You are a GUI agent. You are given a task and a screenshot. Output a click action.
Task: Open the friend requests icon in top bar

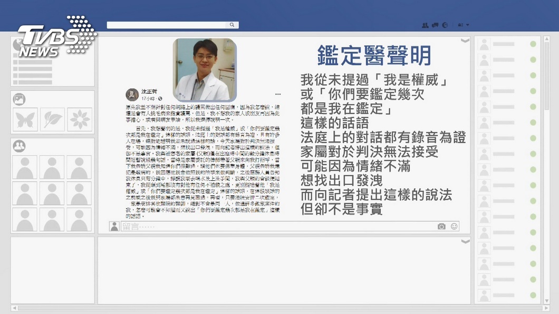point(425,25)
